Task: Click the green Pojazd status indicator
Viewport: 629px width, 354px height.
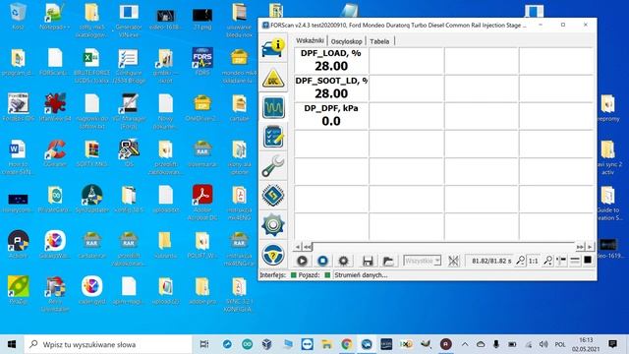Action: 327,275
